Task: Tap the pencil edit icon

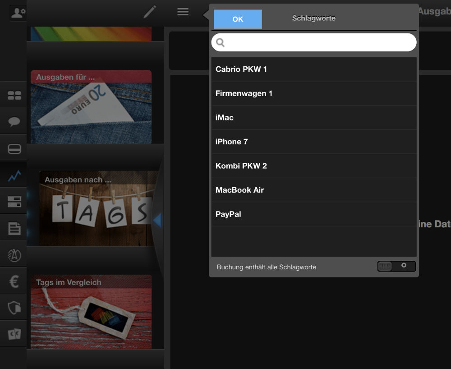Action: [150, 12]
